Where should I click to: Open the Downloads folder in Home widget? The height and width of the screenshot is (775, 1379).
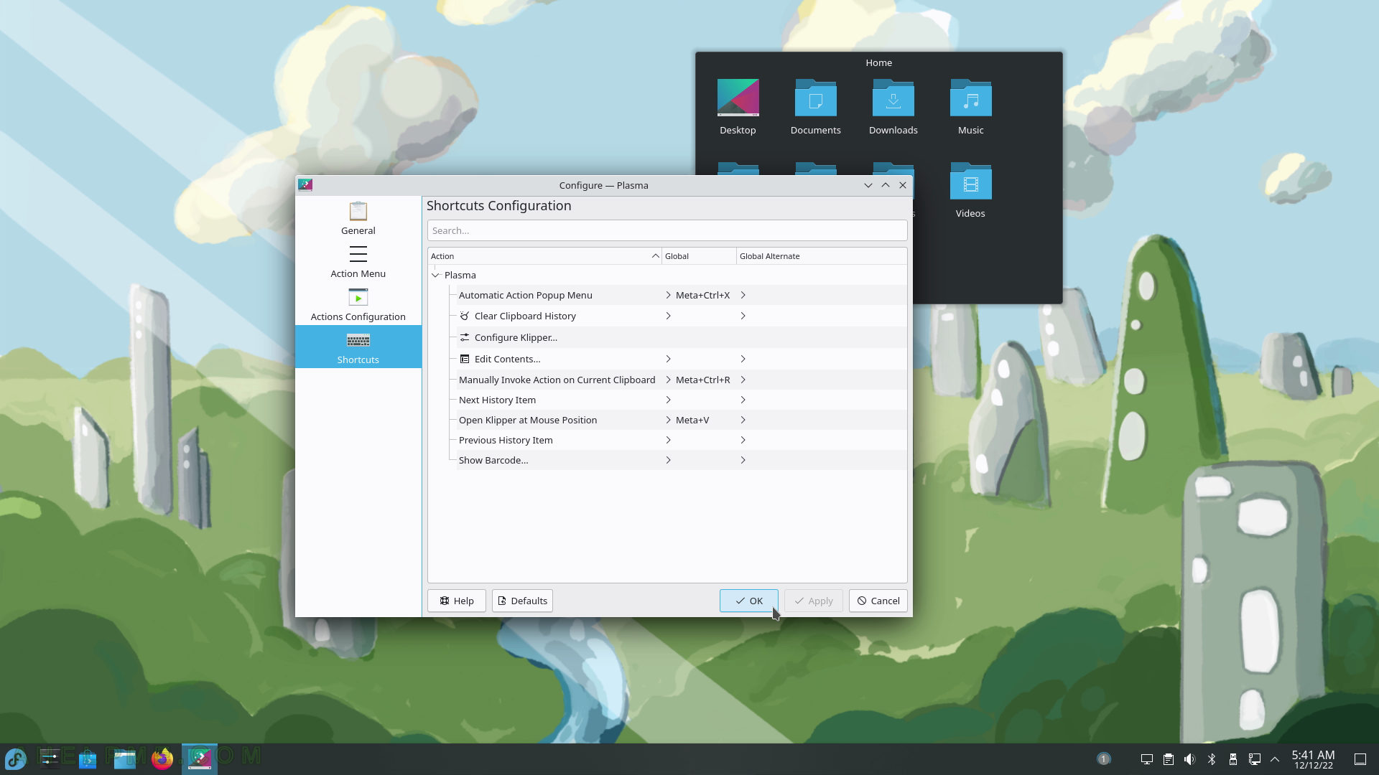(x=893, y=107)
